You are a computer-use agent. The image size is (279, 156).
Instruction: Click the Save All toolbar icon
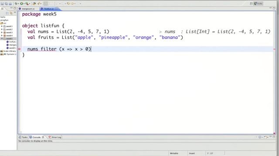(x=6, y=3)
